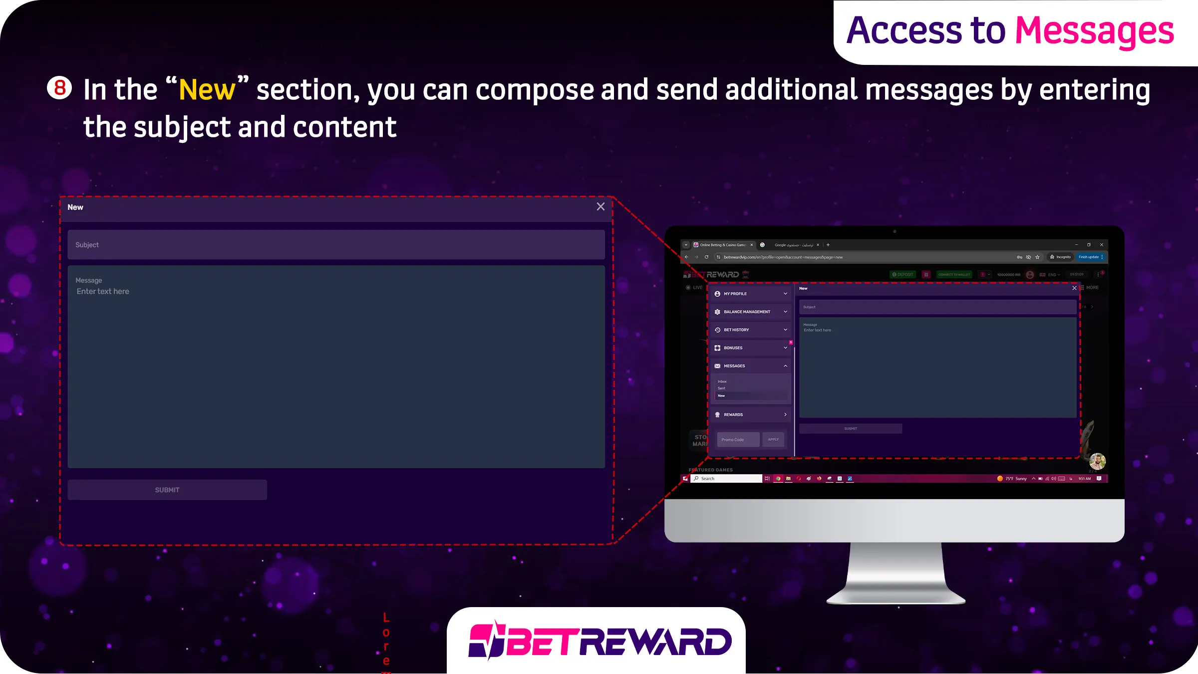Toggle the MY PROFILE section collapse
The height and width of the screenshot is (674, 1198).
tap(786, 294)
